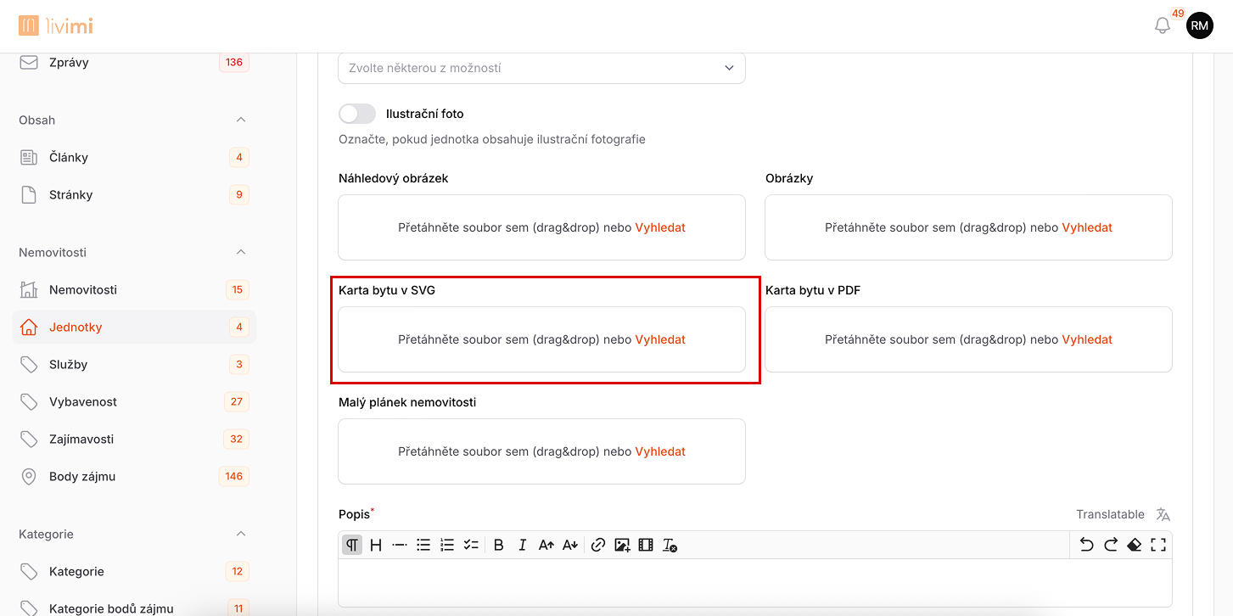Undo last change in editor

(1086, 545)
